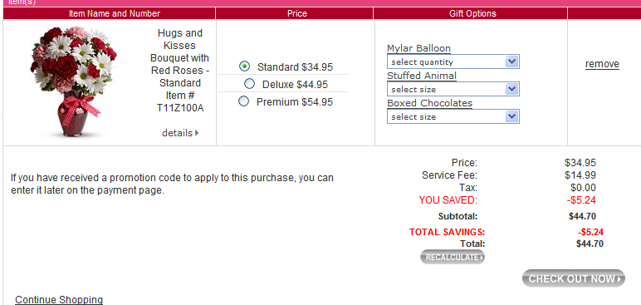Remove the bouquet from the cart

(x=602, y=64)
